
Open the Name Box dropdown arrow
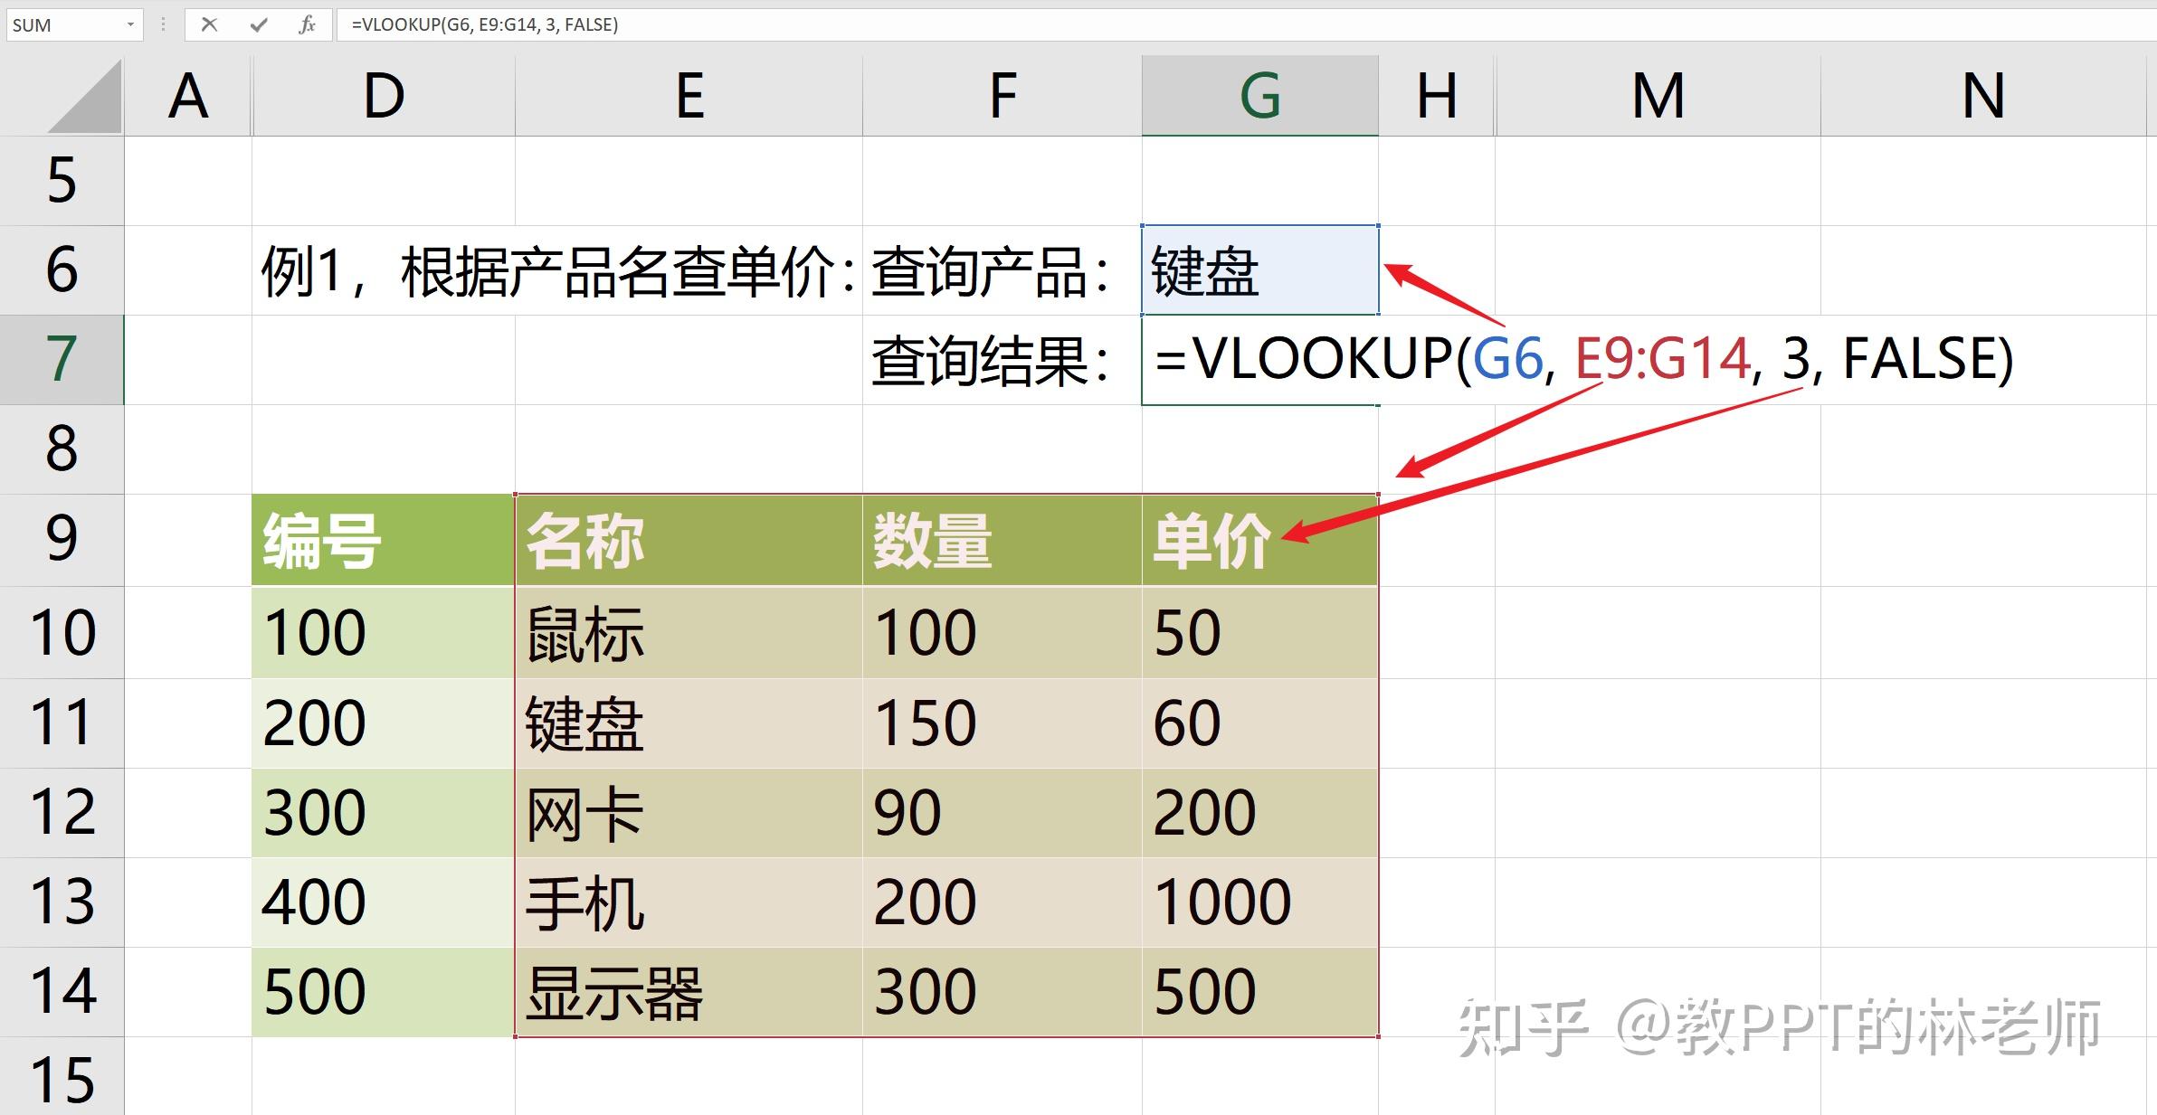click(x=129, y=24)
